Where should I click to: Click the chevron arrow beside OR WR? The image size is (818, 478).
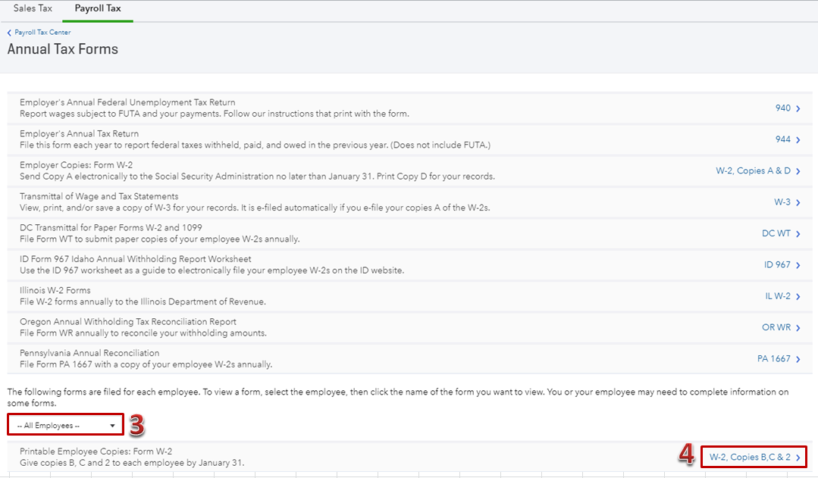tap(798, 328)
